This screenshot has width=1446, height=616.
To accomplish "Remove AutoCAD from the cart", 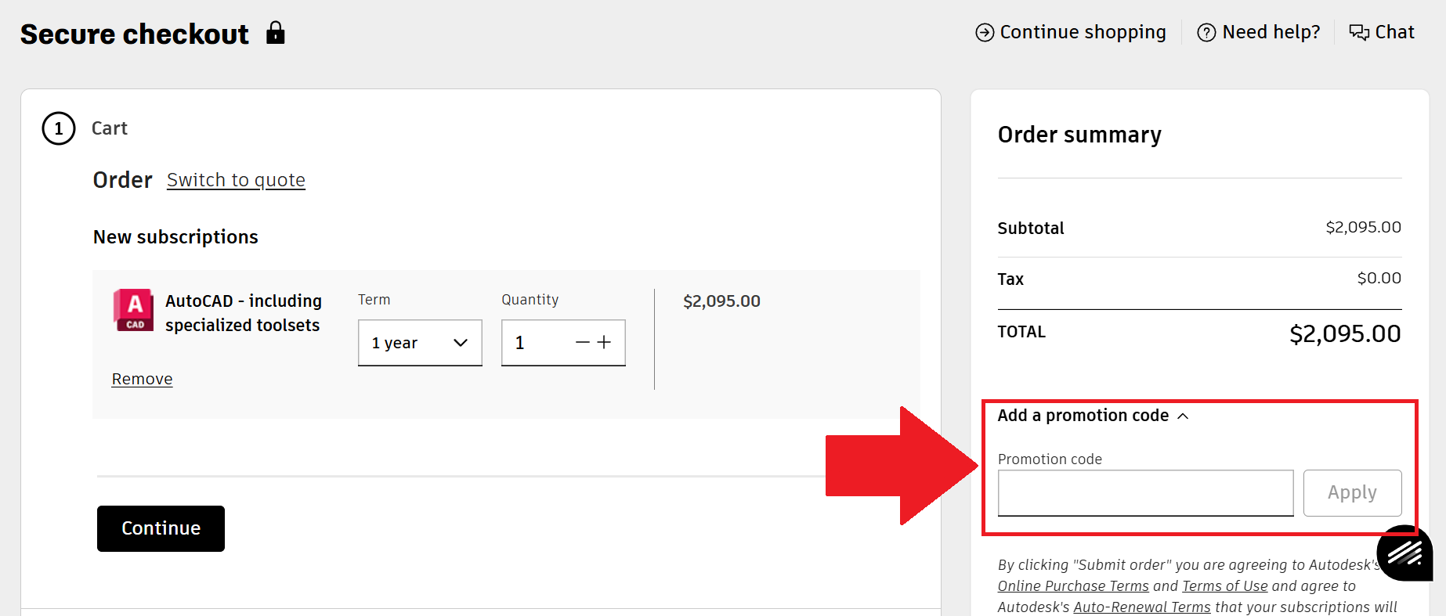I will point(142,379).
